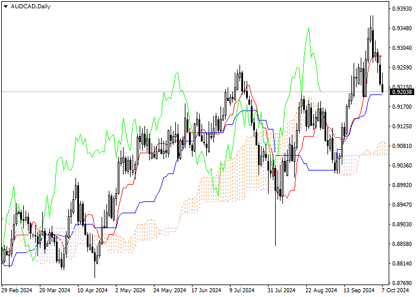Screen dimensions: 416x297
Task: Click the 2 May 2024 date label
Action: coord(131,290)
